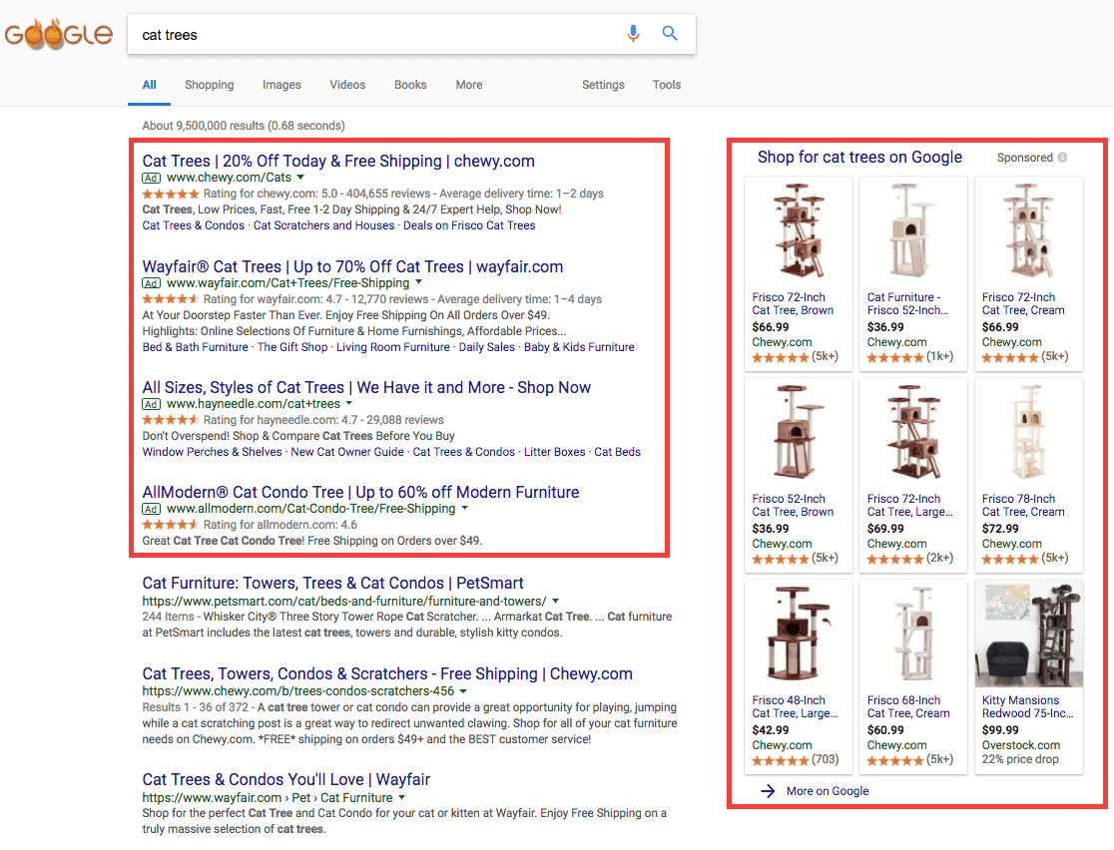Open Frisco 52-Inch Cat Tree, Brown product image
Viewport: 1114px width, 850px height.
799,432
